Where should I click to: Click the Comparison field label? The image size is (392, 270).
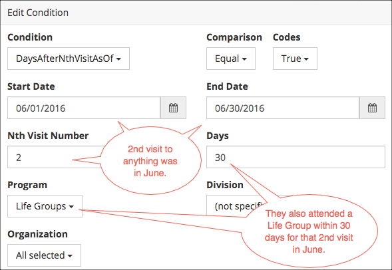(x=234, y=37)
